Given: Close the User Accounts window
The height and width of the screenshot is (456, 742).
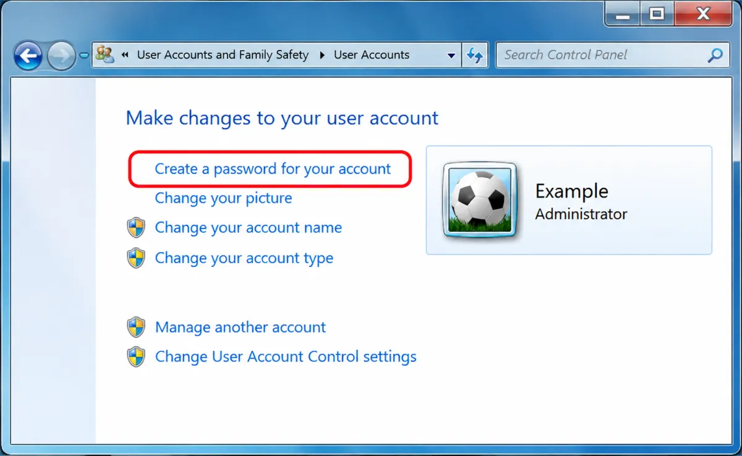Looking at the screenshot, I should 702,14.
